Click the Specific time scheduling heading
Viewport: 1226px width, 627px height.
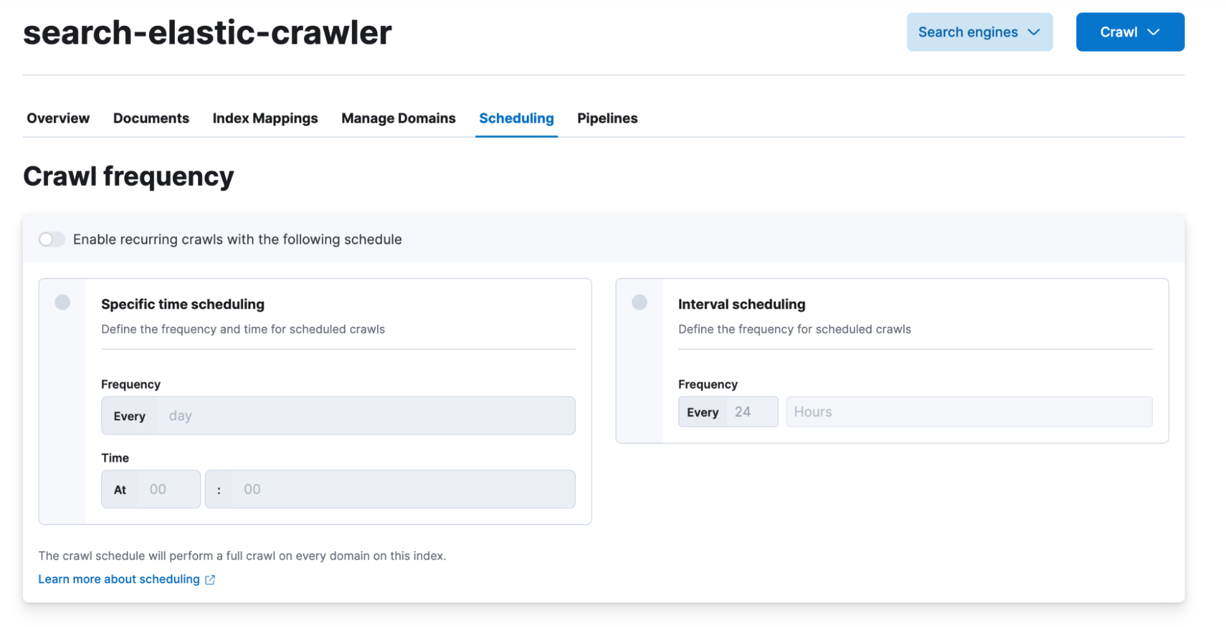[183, 304]
